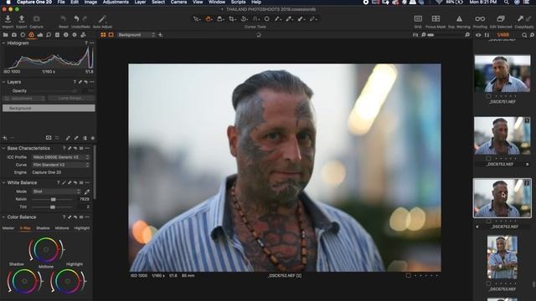The width and height of the screenshot is (536, 301).
Task: Switch to the Highlight color balance tab
Action: pos(82,228)
